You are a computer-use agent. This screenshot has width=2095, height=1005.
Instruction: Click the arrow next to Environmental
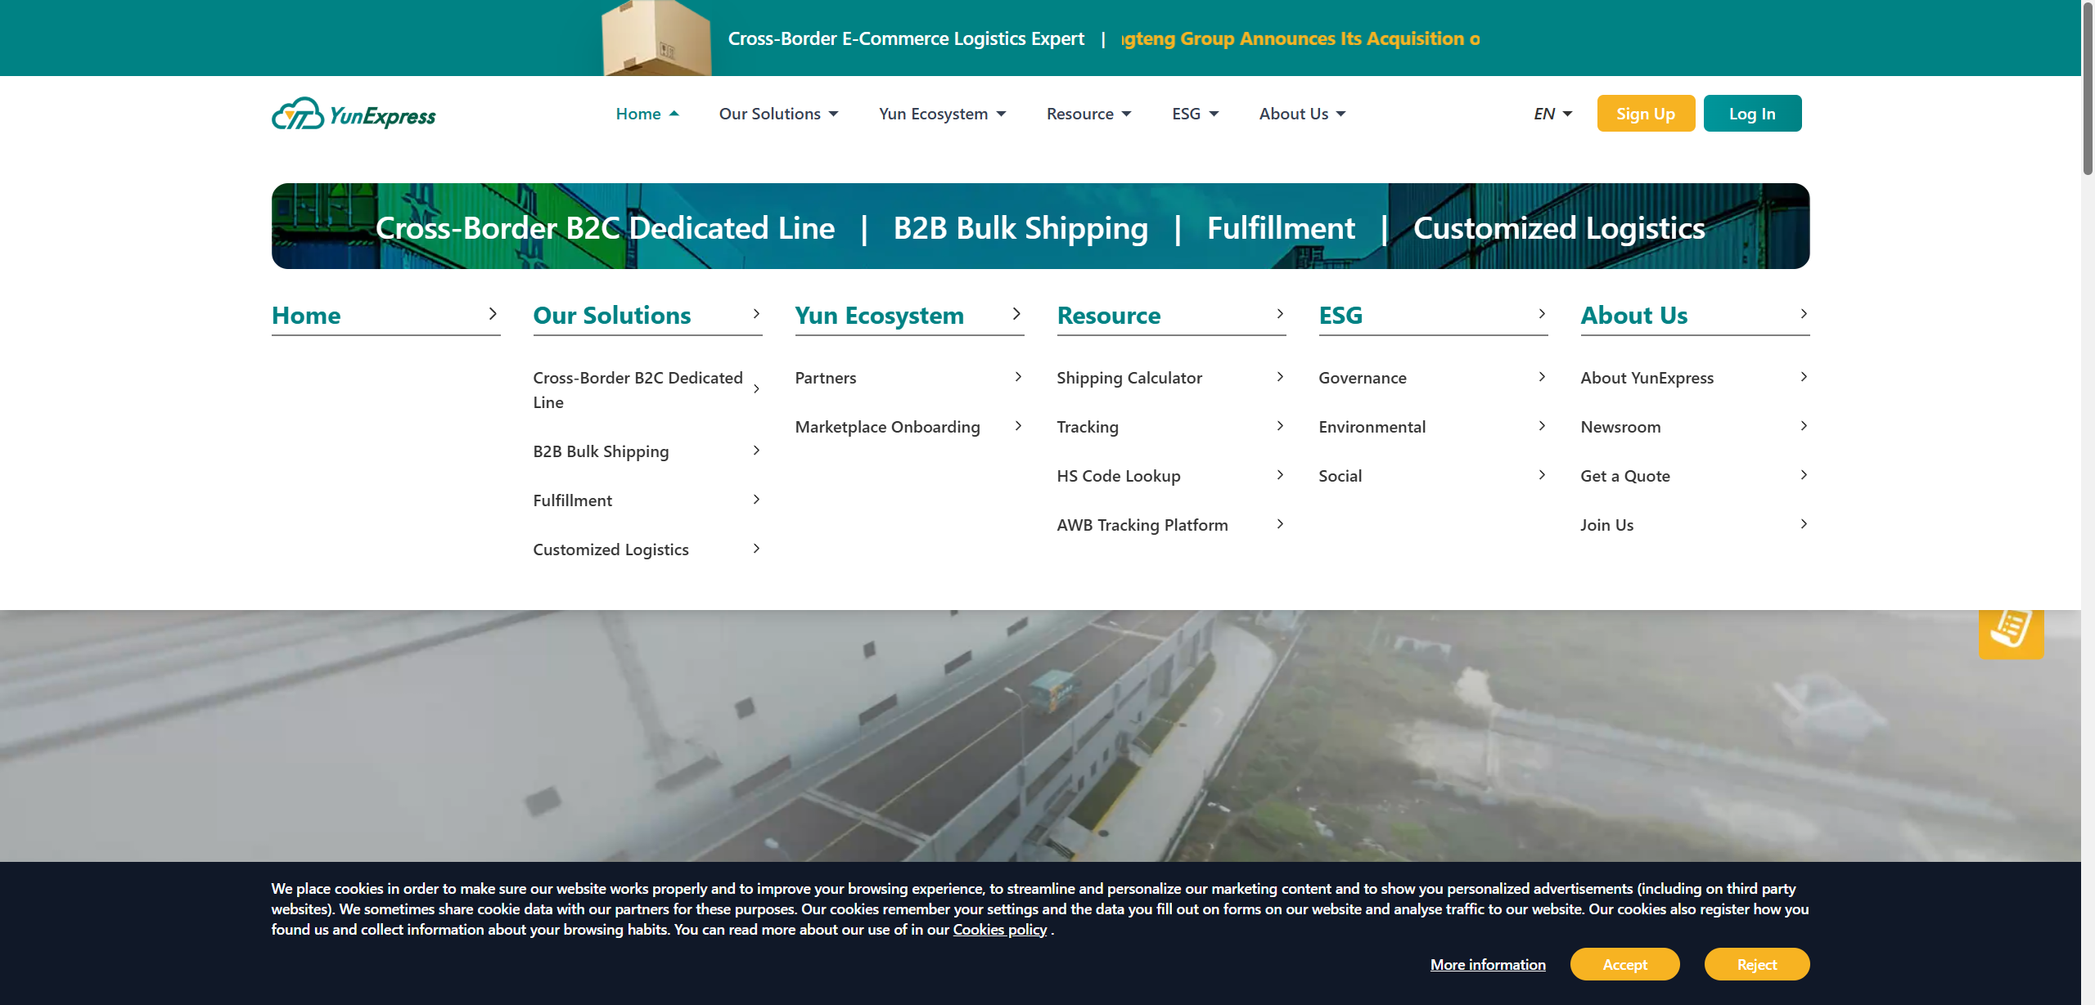click(x=1542, y=426)
